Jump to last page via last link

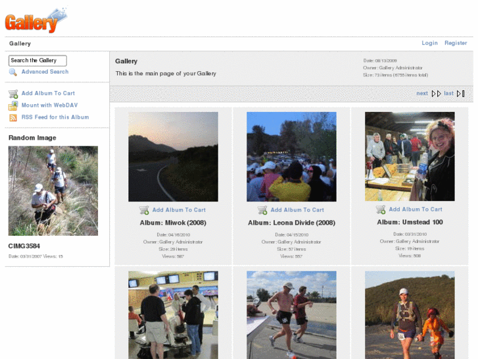448,94
